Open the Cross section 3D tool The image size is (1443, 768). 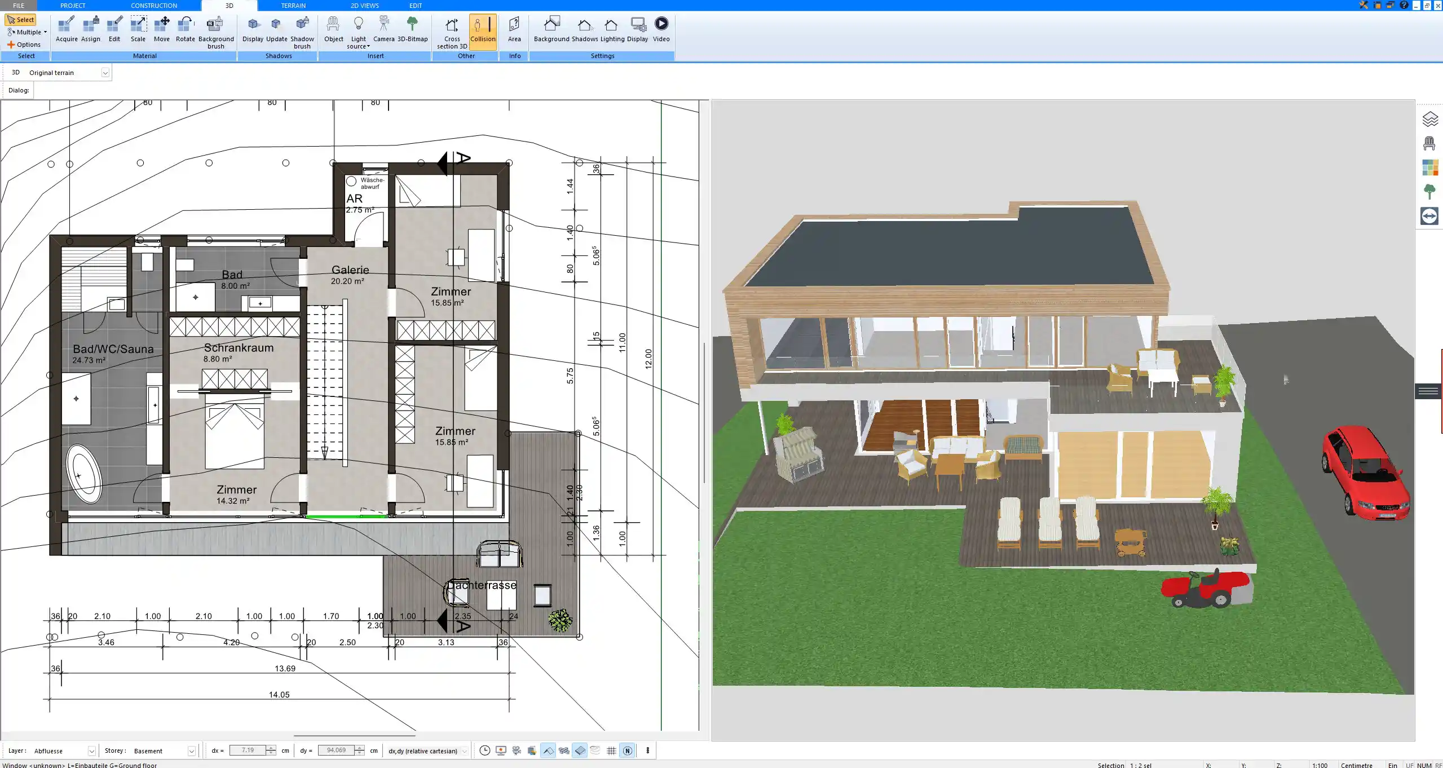coord(451,31)
